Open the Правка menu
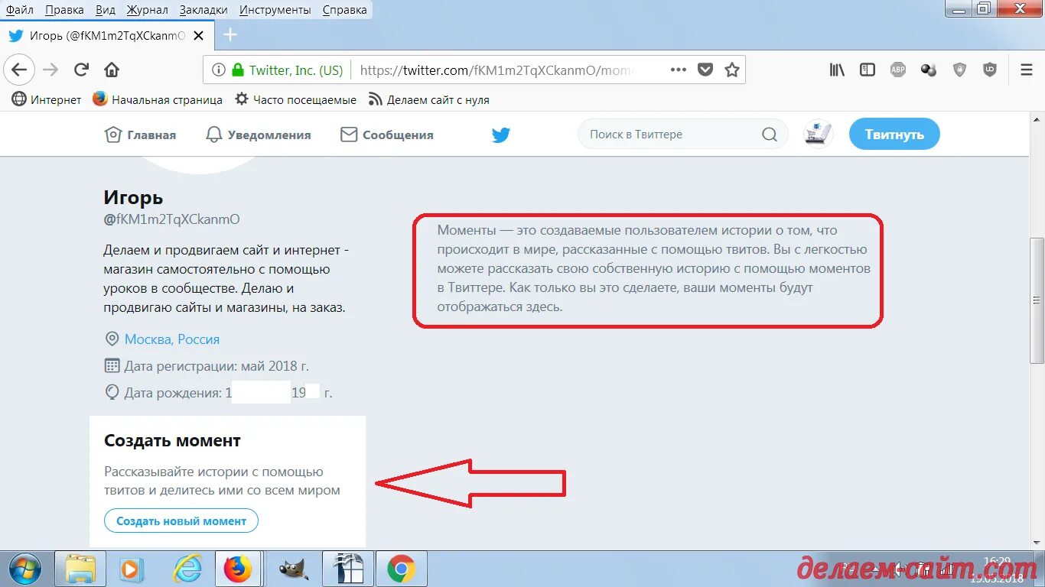This screenshot has height=587, width=1045. (x=64, y=10)
